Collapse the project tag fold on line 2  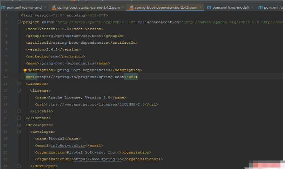(x=19, y=22)
